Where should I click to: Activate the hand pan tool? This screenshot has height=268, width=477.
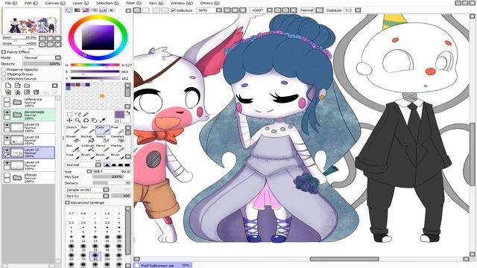(x=94, y=121)
